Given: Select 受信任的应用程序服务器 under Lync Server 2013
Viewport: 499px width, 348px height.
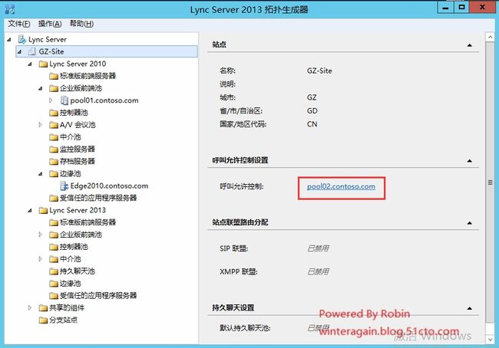Looking at the screenshot, I should pyautogui.click(x=98, y=296).
